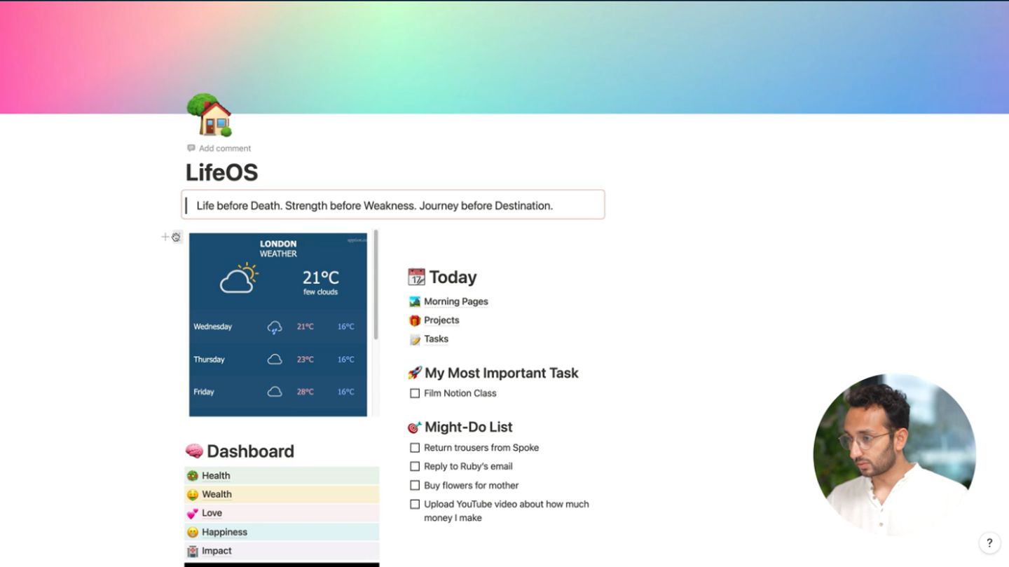Click the calendar icon next to Today
Image resolution: width=1009 pixels, height=567 pixels.
click(x=416, y=277)
